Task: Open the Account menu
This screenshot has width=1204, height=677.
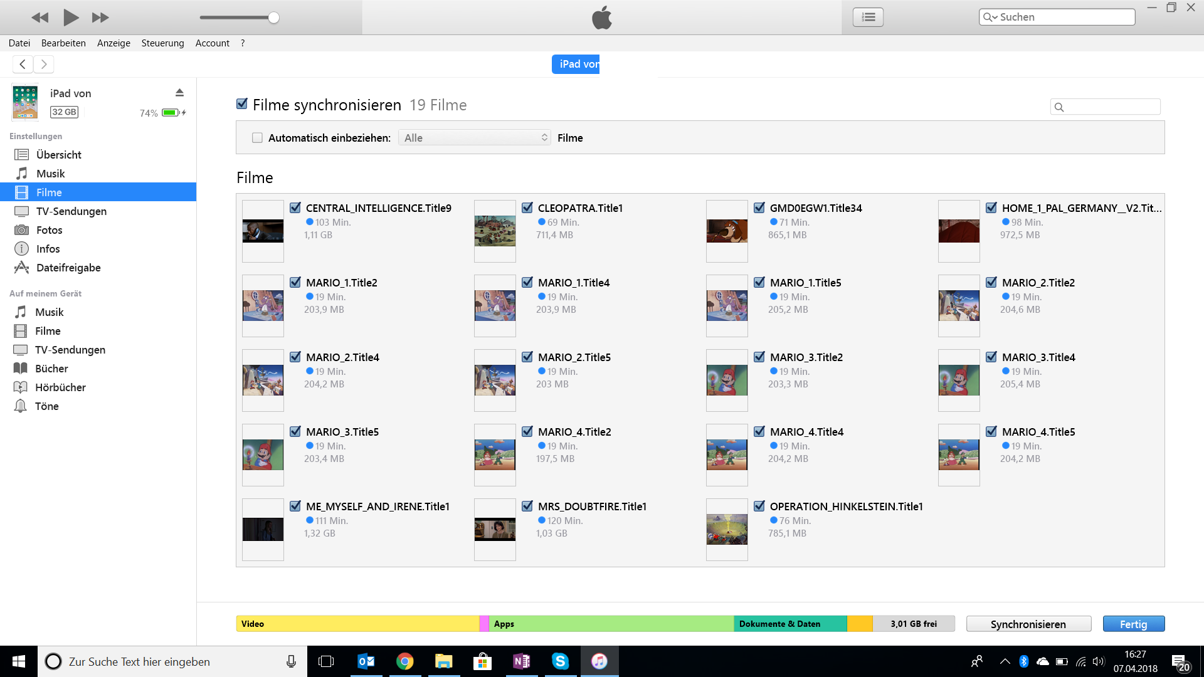Action: [x=213, y=43]
